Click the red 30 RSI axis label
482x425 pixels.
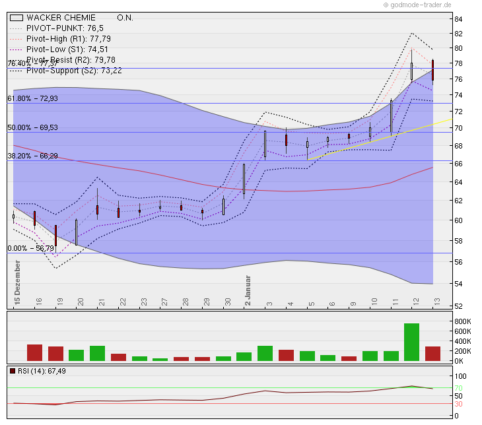click(x=458, y=404)
